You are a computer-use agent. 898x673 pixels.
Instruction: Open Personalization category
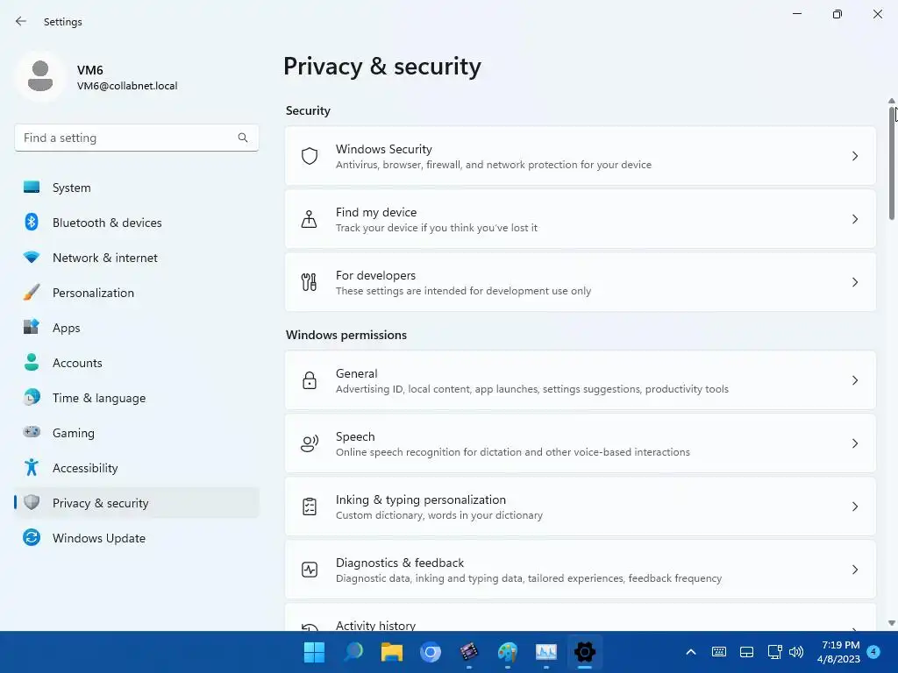[136, 292]
